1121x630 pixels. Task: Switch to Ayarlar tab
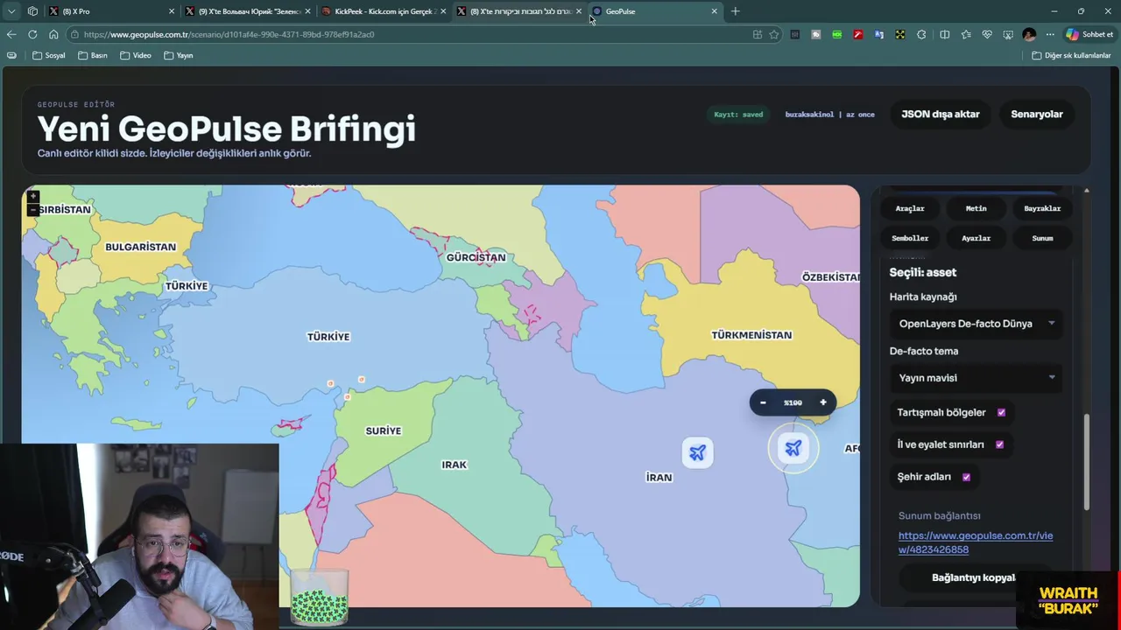pos(976,238)
